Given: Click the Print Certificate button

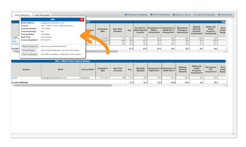Looking at the screenshot, I should [29, 54].
